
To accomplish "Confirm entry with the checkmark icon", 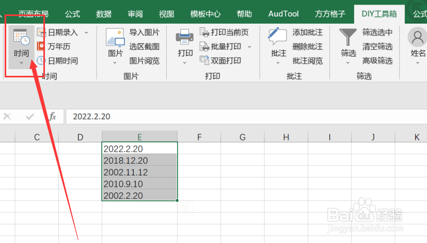I will pos(29,117).
